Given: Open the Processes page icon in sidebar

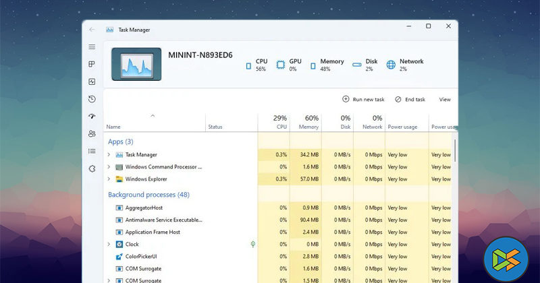Looking at the screenshot, I should [92, 65].
